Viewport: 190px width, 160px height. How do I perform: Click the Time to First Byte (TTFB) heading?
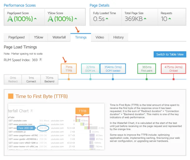[x=42, y=96]
